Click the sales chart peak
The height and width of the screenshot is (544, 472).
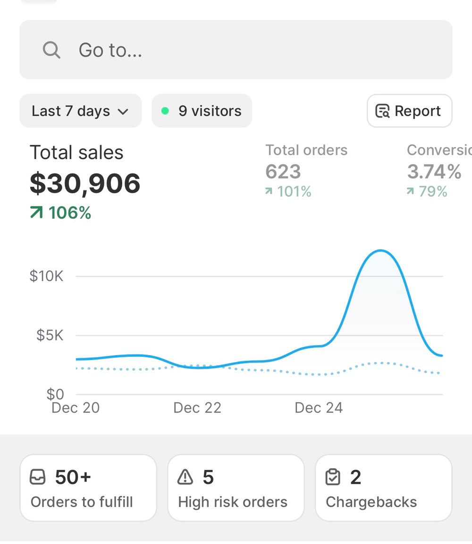pyautogui.click(x=380, y=251)
